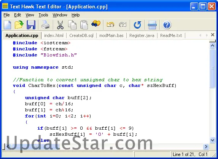The height and width of the screenshot is (159, 218).
Task: Switch to the ReadMe.txt tab
Action: (171, 35)
